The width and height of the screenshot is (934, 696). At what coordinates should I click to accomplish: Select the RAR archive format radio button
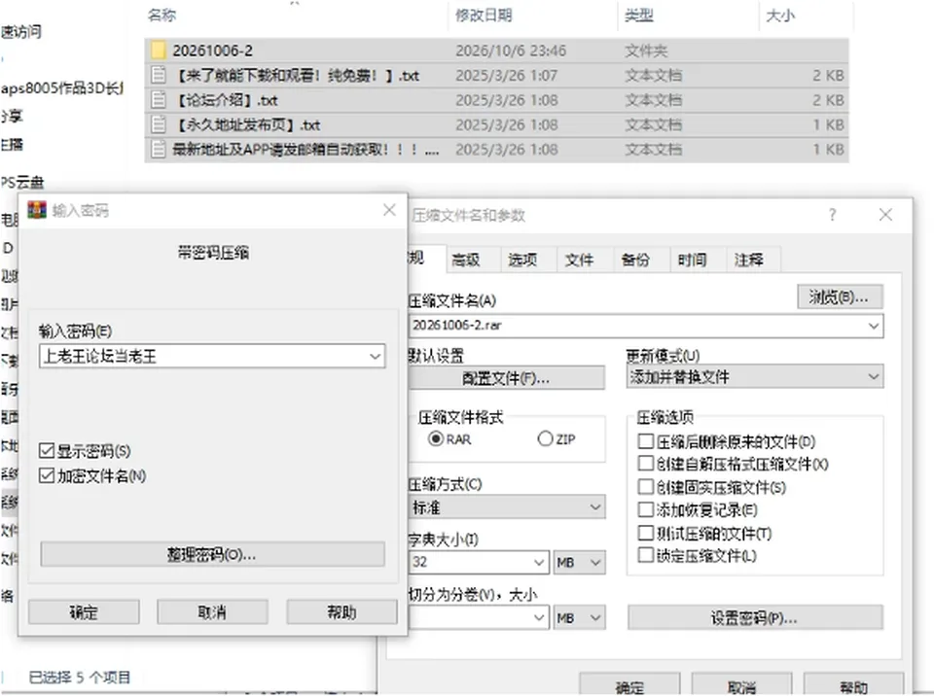tap(436, 439)
